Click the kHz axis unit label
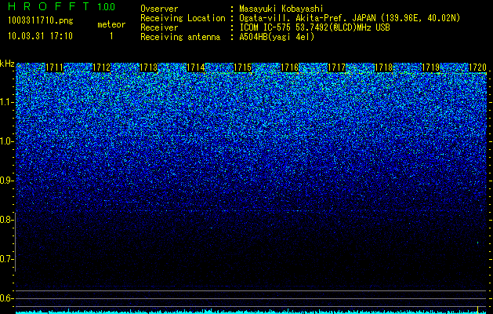 7,64
